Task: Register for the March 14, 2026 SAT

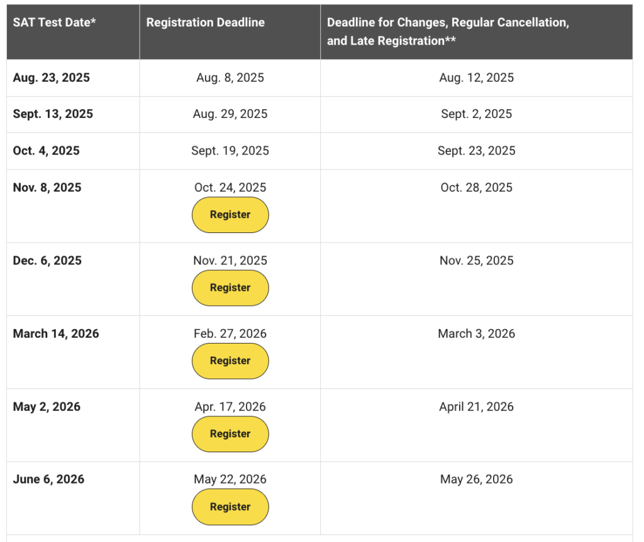Action: pyautogui.click(x=230, y=361)
